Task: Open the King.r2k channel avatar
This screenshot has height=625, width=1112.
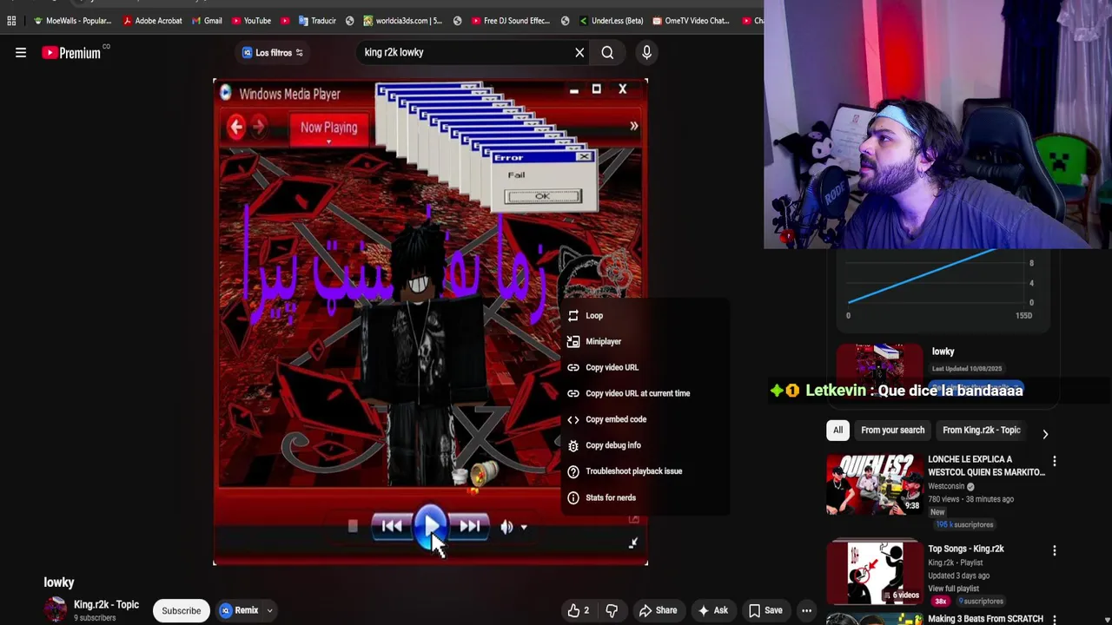Action: tap(56, 609)
